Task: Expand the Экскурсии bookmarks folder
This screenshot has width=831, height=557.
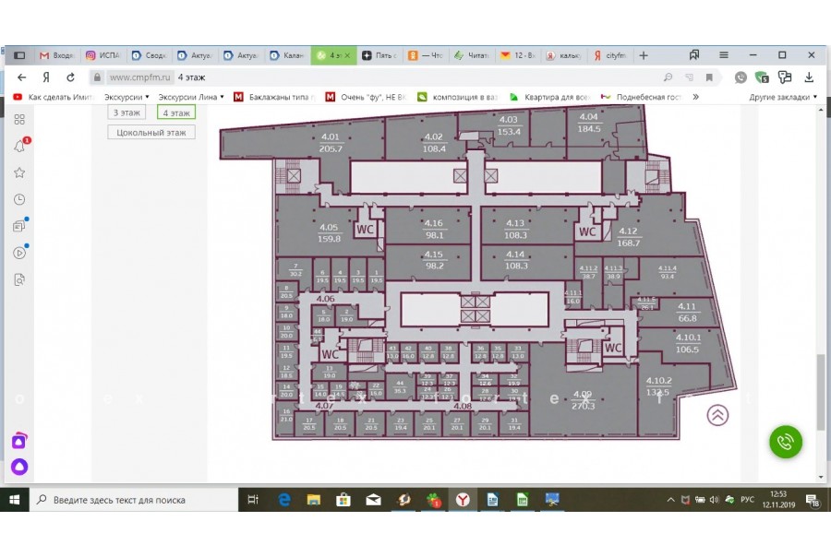Action: point(126,97)
